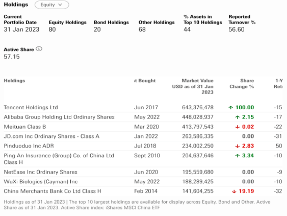Select the Active Share label
Viewport: 287px width, 216px height.
click(x=19, y=50)
